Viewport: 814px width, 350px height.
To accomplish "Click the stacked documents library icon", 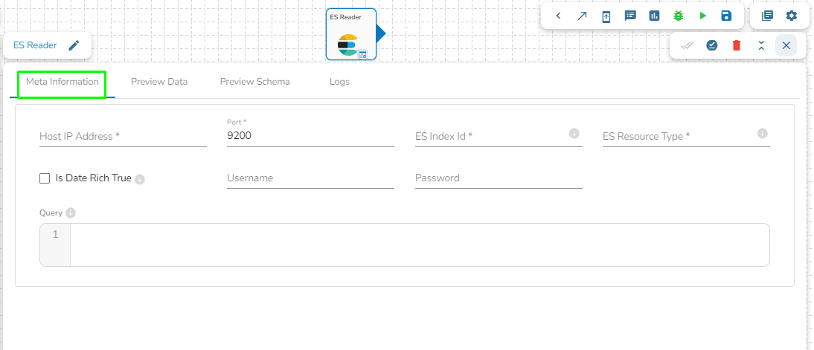I will click(x=767, y=16).
